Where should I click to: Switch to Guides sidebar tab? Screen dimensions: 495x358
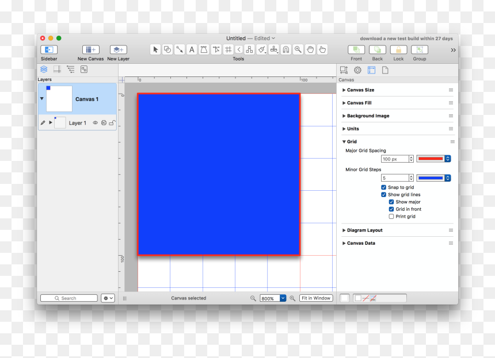point(57,69)
